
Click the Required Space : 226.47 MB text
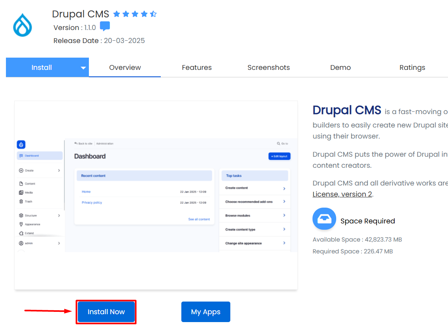(x=352, y=251)
